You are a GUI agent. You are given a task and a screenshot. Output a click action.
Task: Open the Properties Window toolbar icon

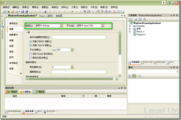(102, 12)
